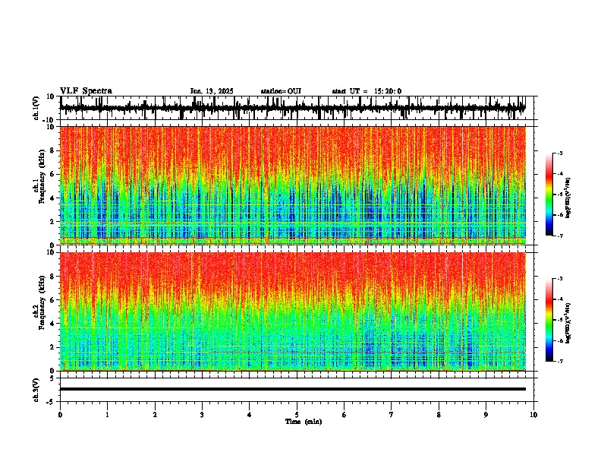Click the ch.2 spectrogram plot
This screenshot has height=465, width=601.
click(293, 312)
